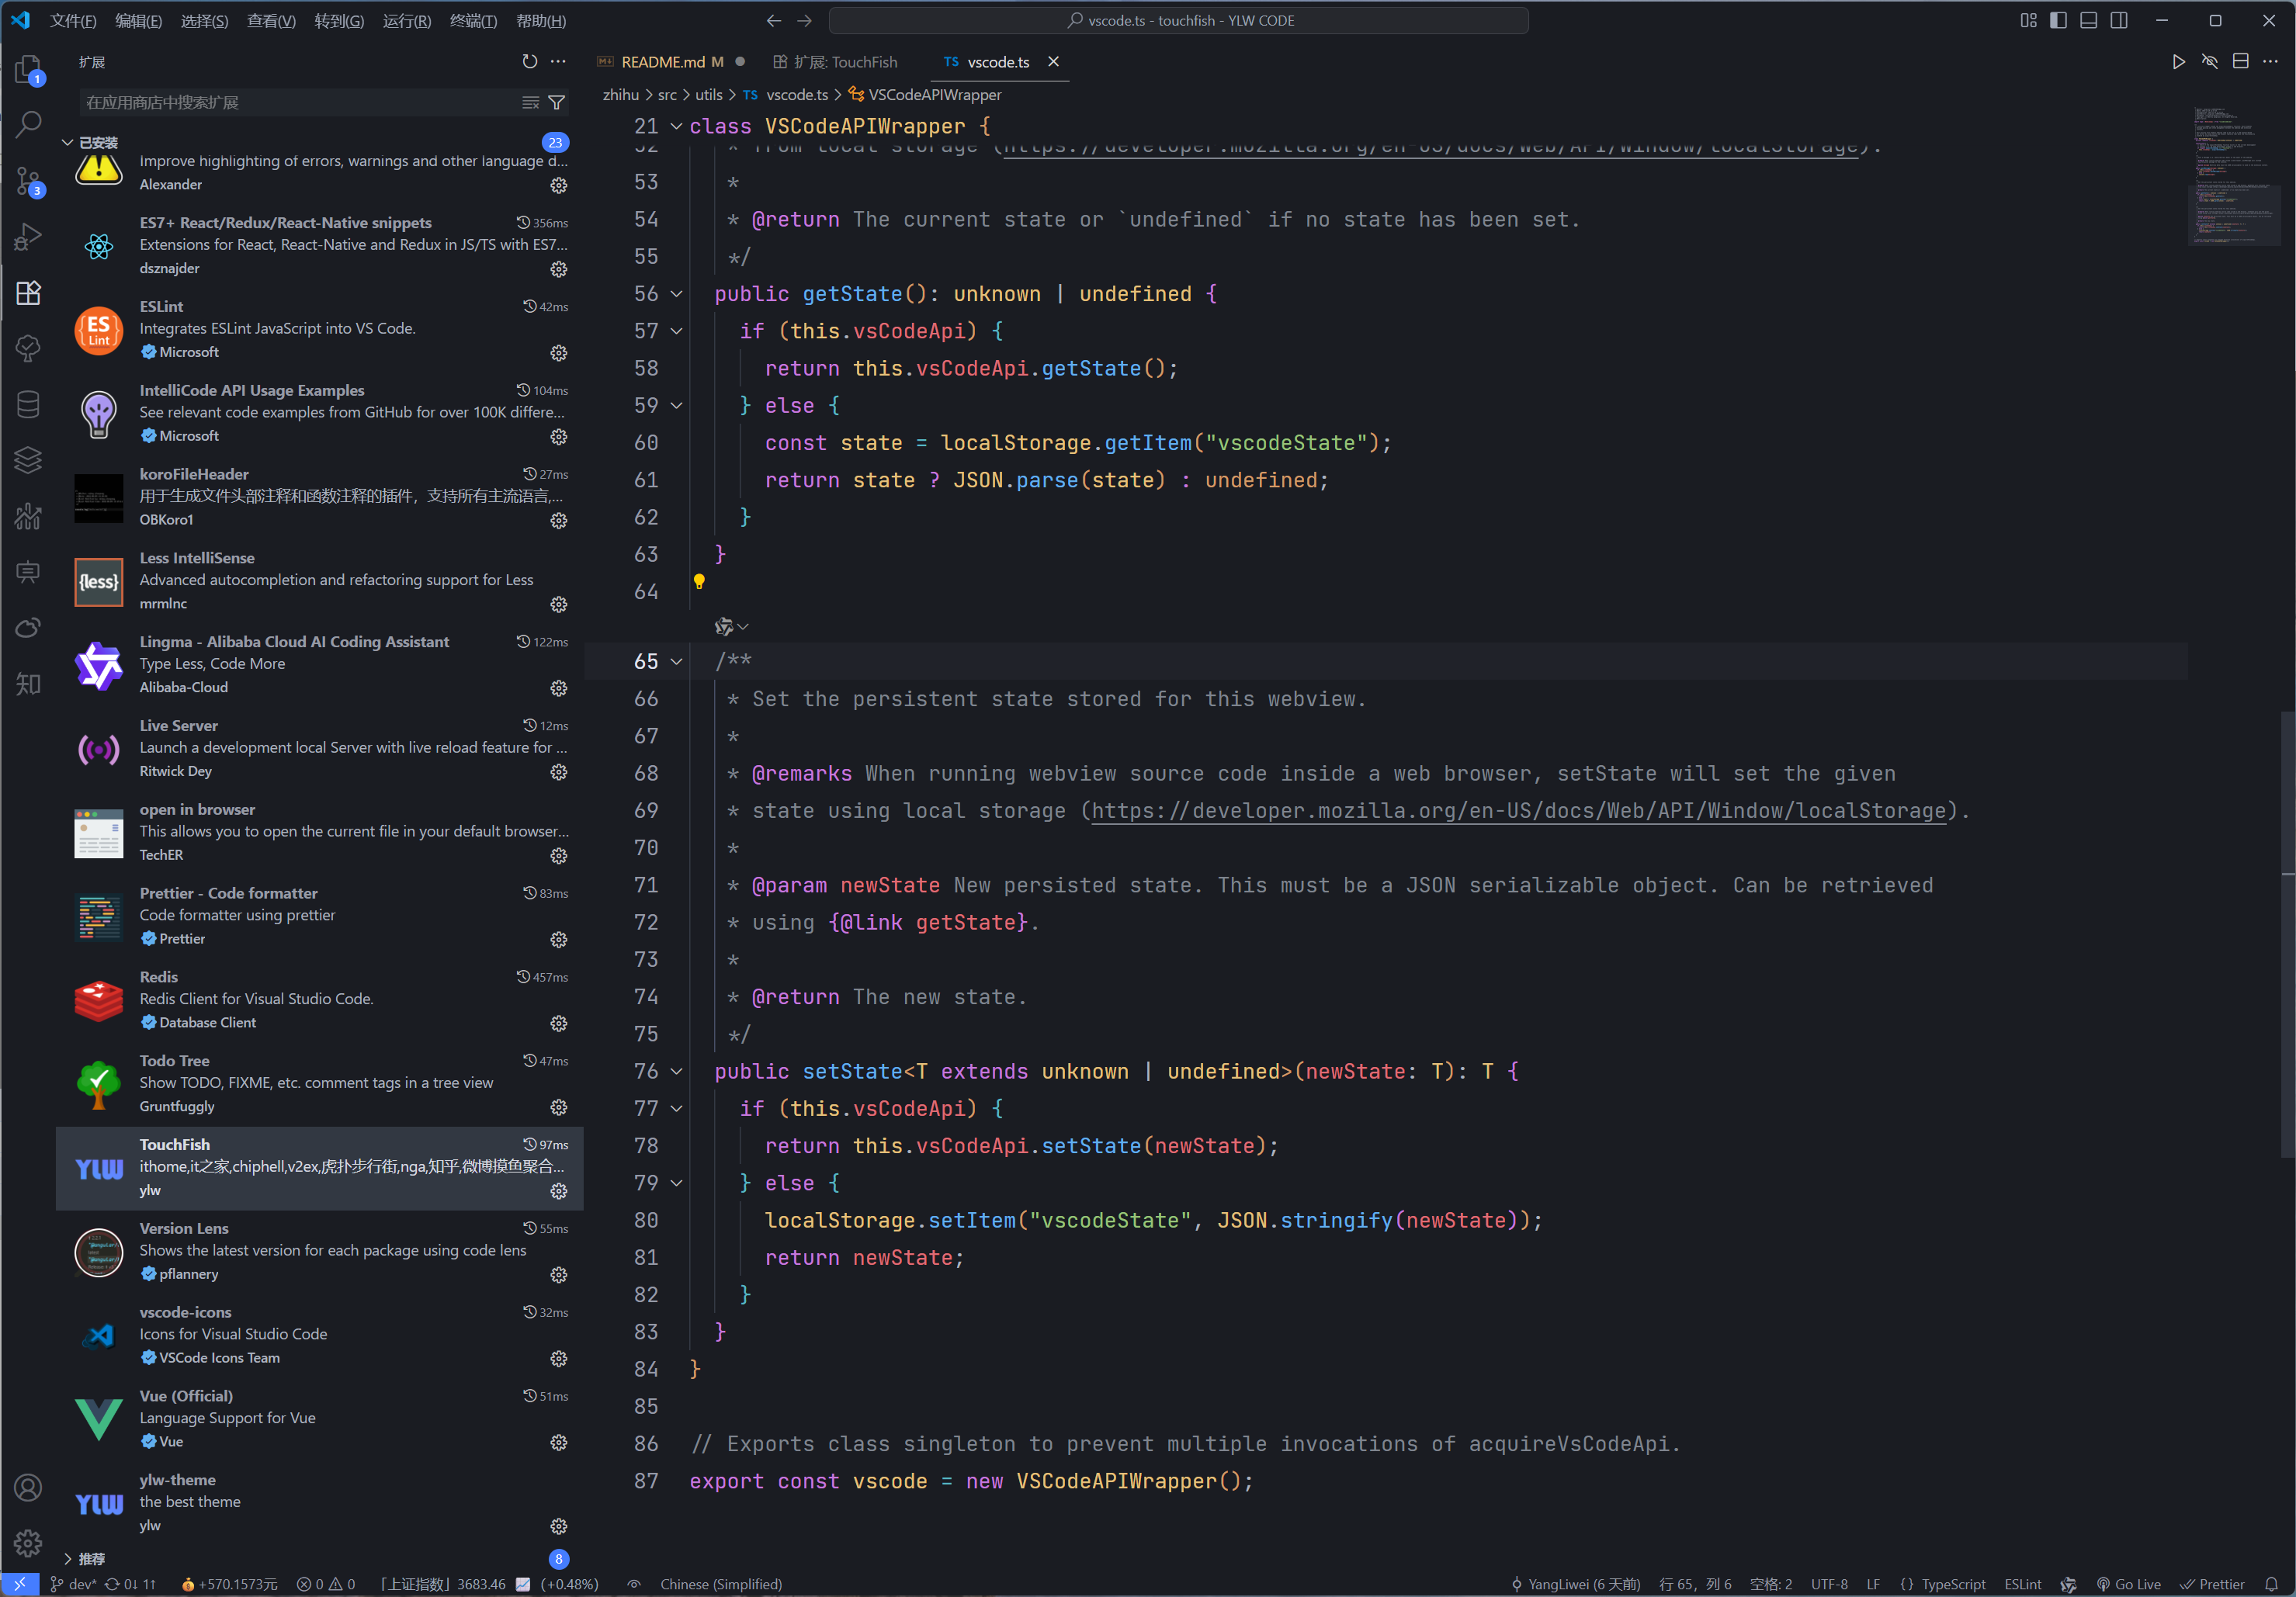2296x1597 pixels.
Task: Open manage gear for ESLint extension
Action: (559, 353)
